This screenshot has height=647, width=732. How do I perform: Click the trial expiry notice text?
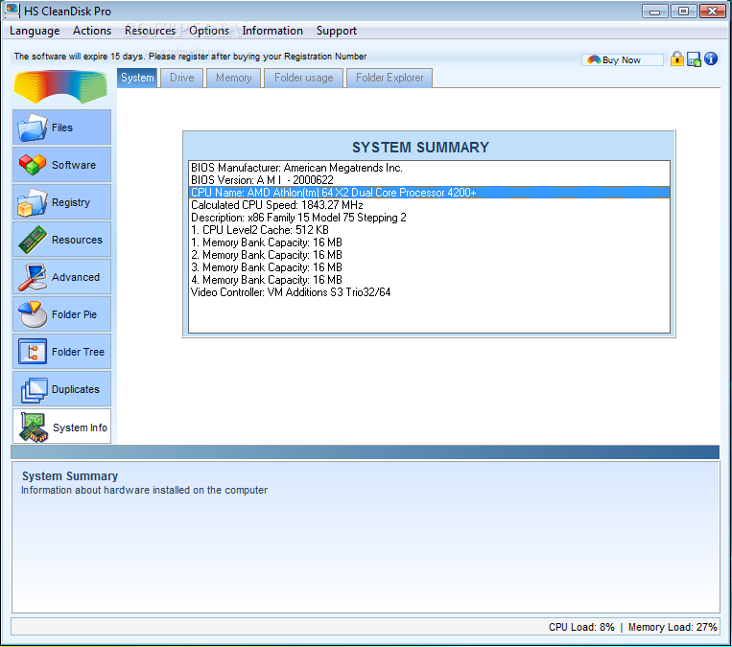tap(190, 57)
